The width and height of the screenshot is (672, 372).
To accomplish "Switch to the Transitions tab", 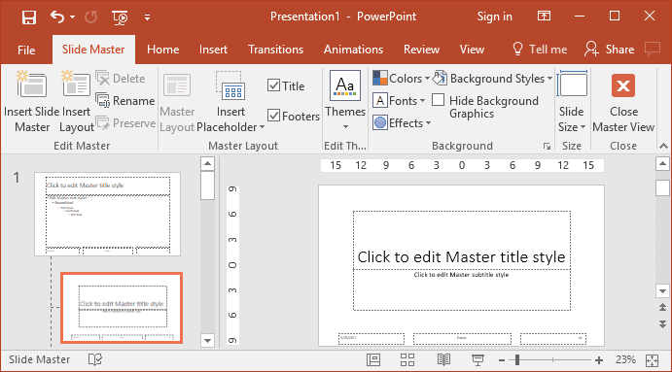I will pyautogui.click(x=275, y=50).
